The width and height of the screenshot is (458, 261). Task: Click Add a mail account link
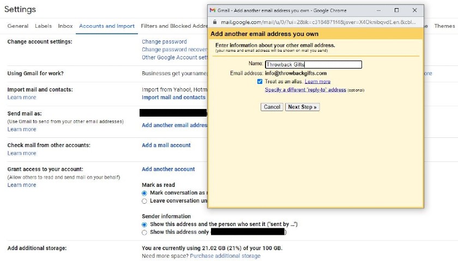tap(166, 145)
